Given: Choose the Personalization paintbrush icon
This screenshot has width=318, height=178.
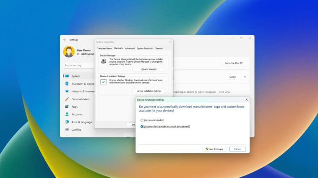Looking at the screenshot, I should click(x=67, y=99).
